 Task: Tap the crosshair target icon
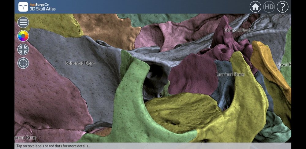(x=23, y=63)
